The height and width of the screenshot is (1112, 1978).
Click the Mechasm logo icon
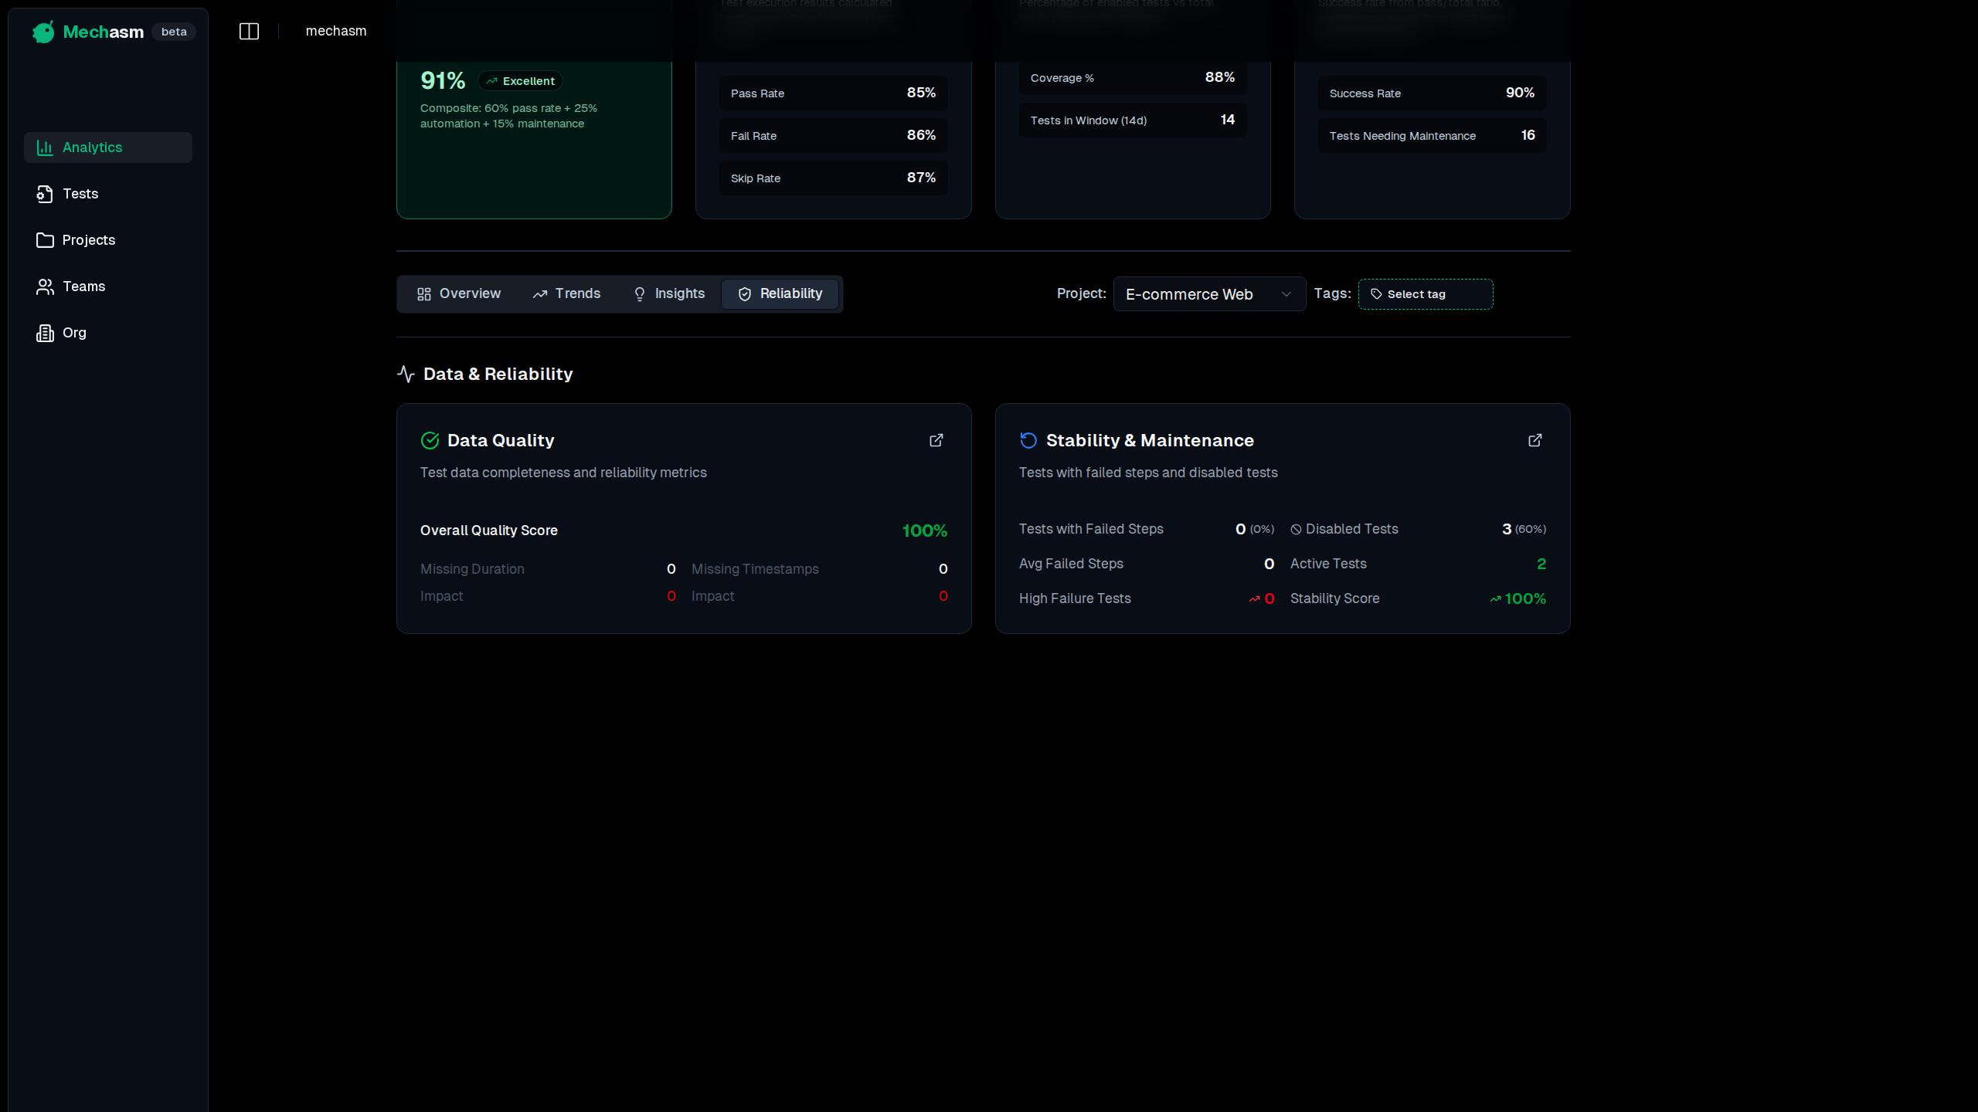43,32
